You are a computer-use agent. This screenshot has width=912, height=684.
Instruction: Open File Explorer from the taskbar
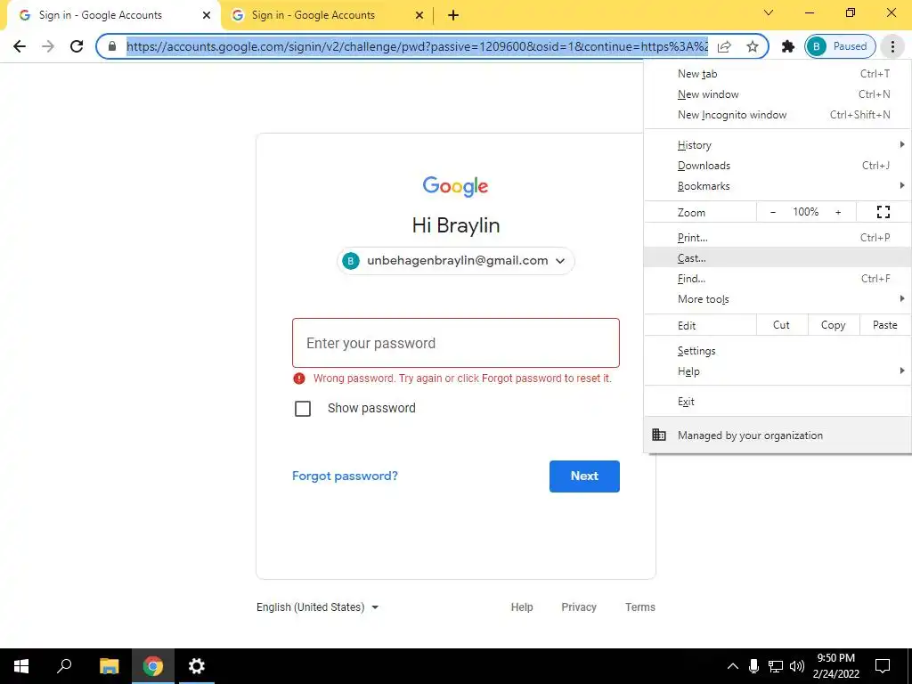[109, 666]
